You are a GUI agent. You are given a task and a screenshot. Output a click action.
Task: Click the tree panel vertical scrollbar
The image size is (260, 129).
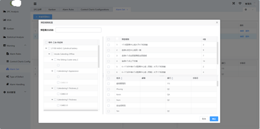pos(99,56)
